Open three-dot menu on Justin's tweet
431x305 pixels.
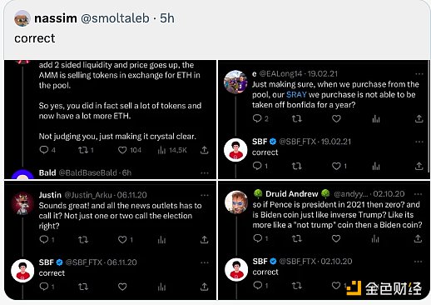(205, 195)
